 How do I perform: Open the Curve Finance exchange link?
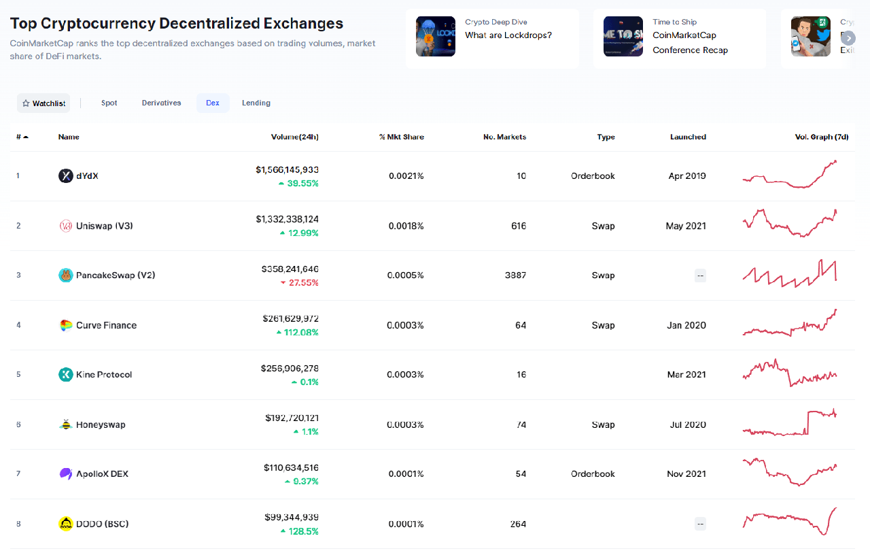(107, 325)
